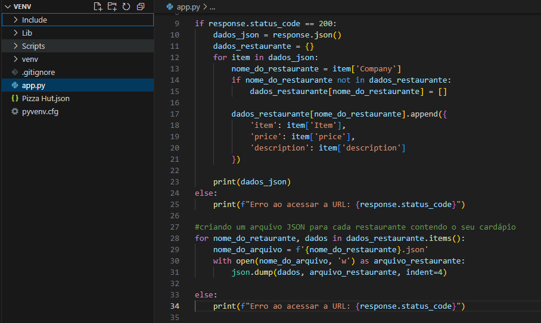Image resolution: width=541 pixels, height=323 pixels.
Task: Click 'dados_json' on line 10
Action: coord(236,35)
